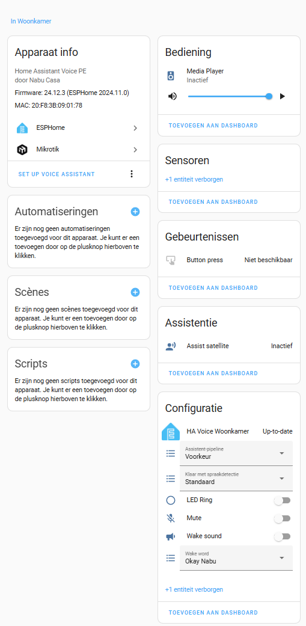Click Set Up Voice Assistant button
Image resolution: width=306 pixels, height=626 pixels.
57,174
